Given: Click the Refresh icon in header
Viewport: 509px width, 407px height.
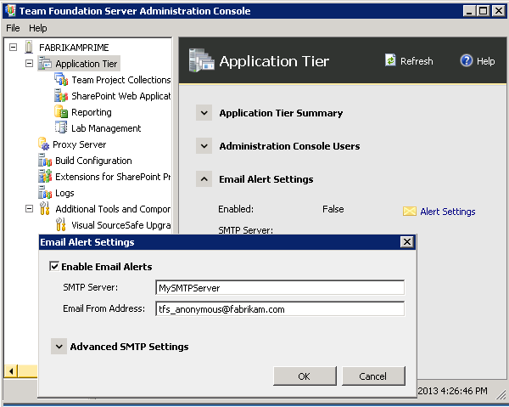Looking at the screenshot, I should pyautogui.click(x=390, y=60).
